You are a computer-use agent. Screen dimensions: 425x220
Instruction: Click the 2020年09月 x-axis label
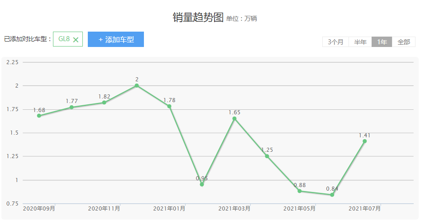coord(39,208)
